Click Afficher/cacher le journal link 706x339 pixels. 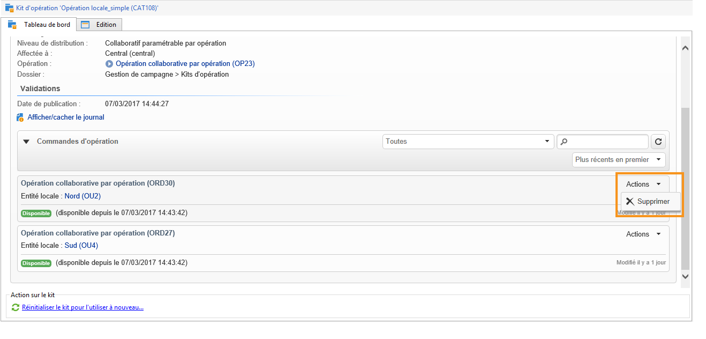(66, 117)
